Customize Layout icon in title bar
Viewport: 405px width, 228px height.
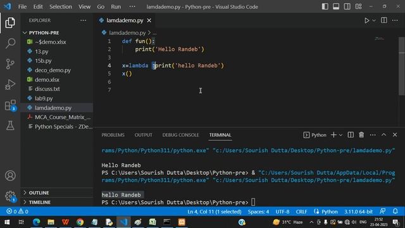tap(359, 6)
